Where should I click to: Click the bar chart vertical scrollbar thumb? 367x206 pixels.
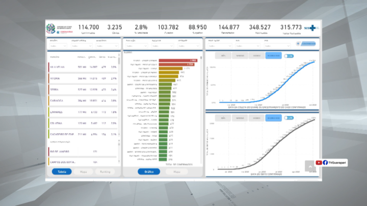201,57
